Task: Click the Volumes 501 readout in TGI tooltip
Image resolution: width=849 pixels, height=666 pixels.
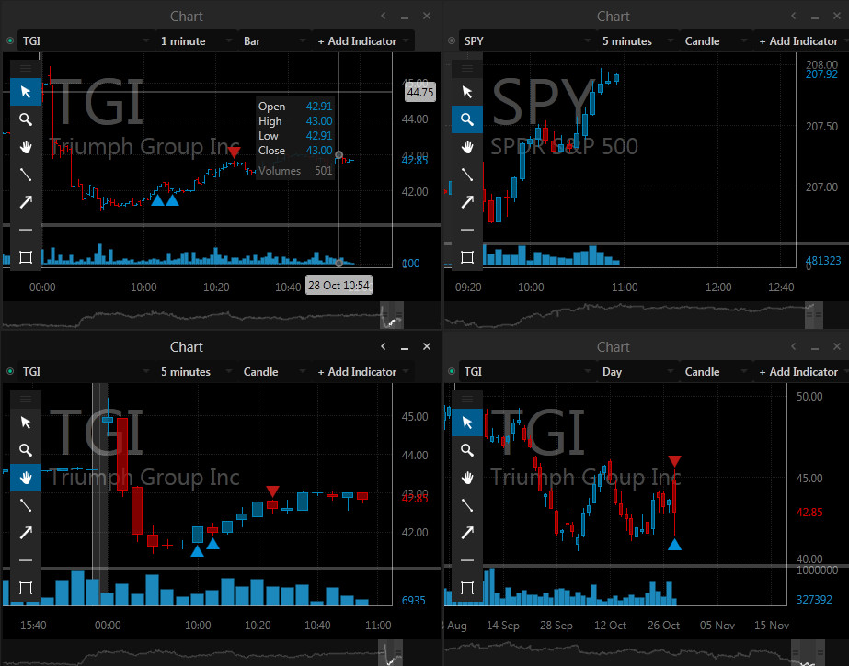Action: click(295, 171)
